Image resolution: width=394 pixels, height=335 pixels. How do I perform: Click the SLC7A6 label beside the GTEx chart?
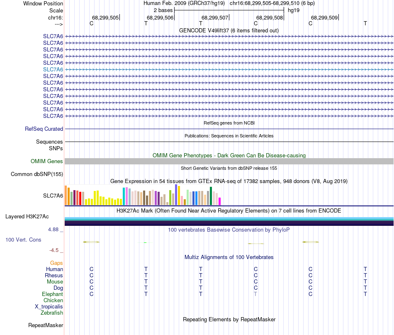click(x=53, y=196)
